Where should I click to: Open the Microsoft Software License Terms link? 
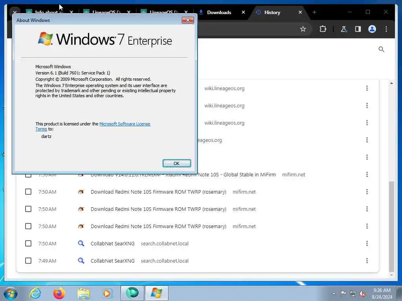(x=124, y=124)
